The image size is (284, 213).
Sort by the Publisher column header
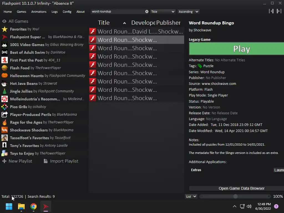pos(168,23)
